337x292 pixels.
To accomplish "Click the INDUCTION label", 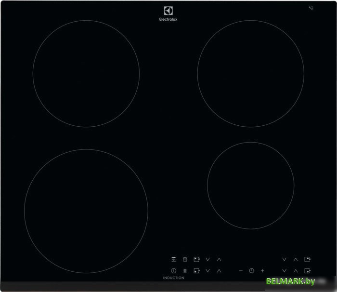I will [x=173, y=278].
